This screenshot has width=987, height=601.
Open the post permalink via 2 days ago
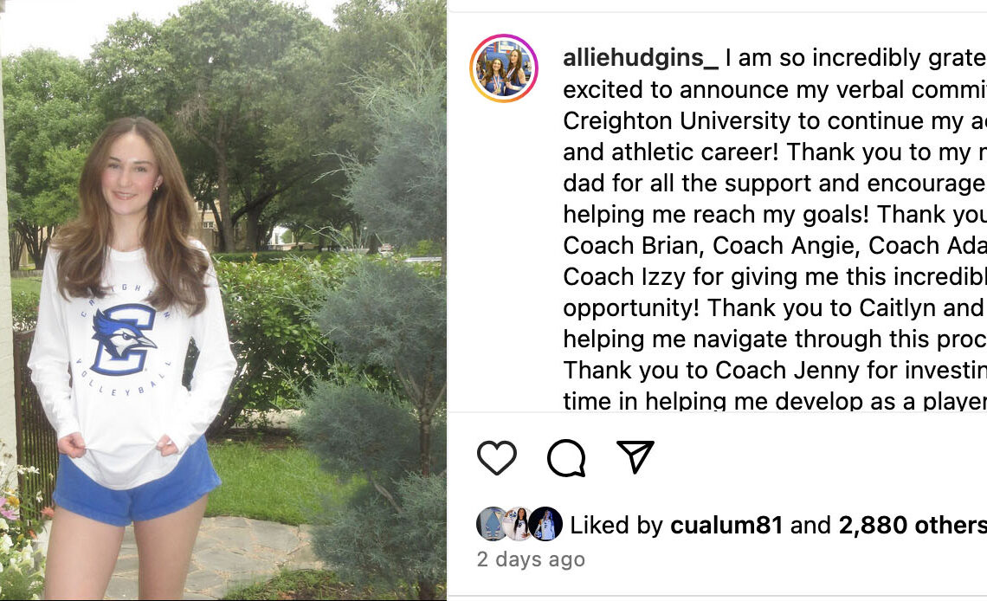click(531, 559)
